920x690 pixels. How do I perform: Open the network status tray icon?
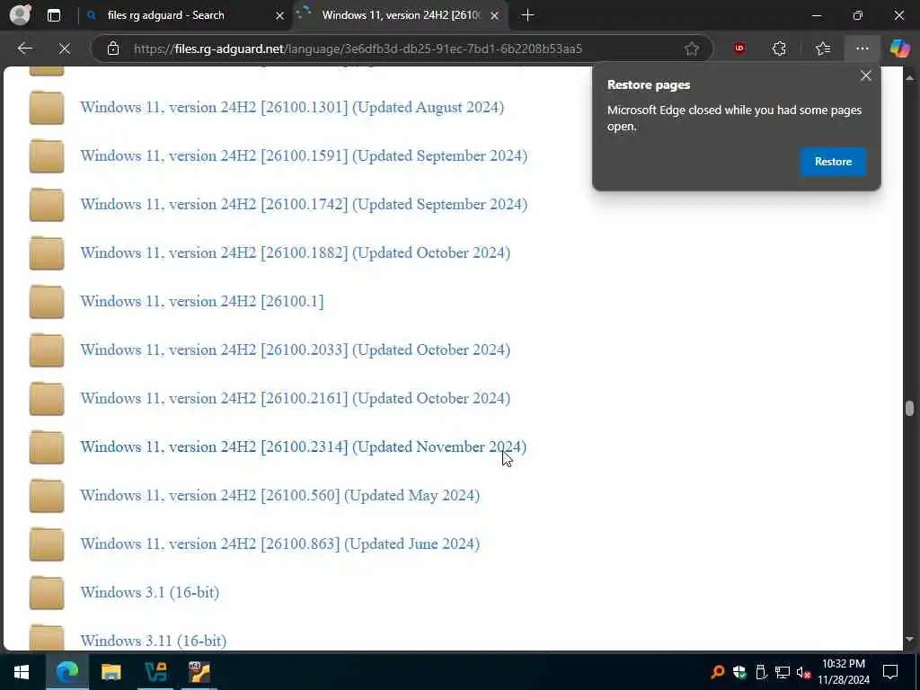[783, 672]
